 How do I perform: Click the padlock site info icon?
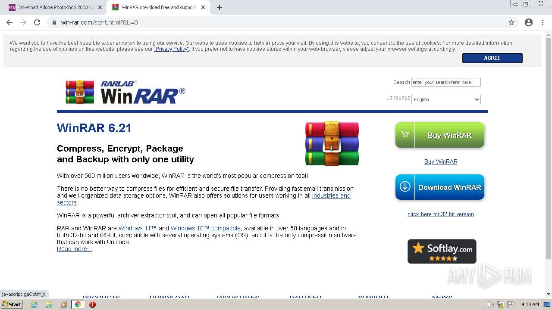(54, 22)
